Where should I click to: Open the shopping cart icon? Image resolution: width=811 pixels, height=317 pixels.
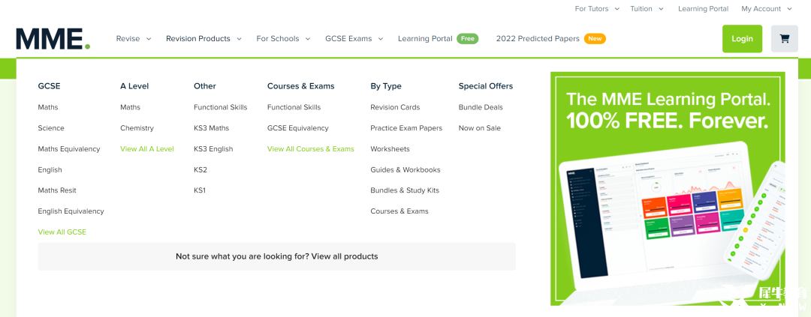point(784,39)
